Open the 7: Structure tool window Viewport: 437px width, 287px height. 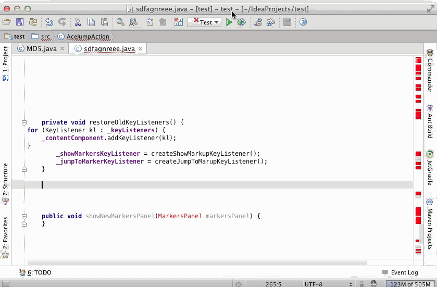[x=6, y=184]
